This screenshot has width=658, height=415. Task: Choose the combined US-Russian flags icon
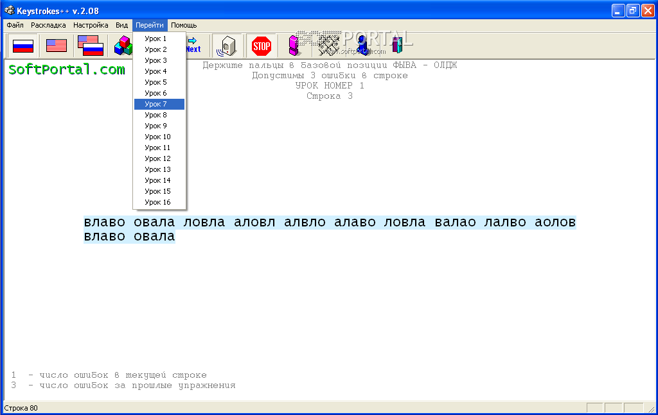[x=91, y=46]
